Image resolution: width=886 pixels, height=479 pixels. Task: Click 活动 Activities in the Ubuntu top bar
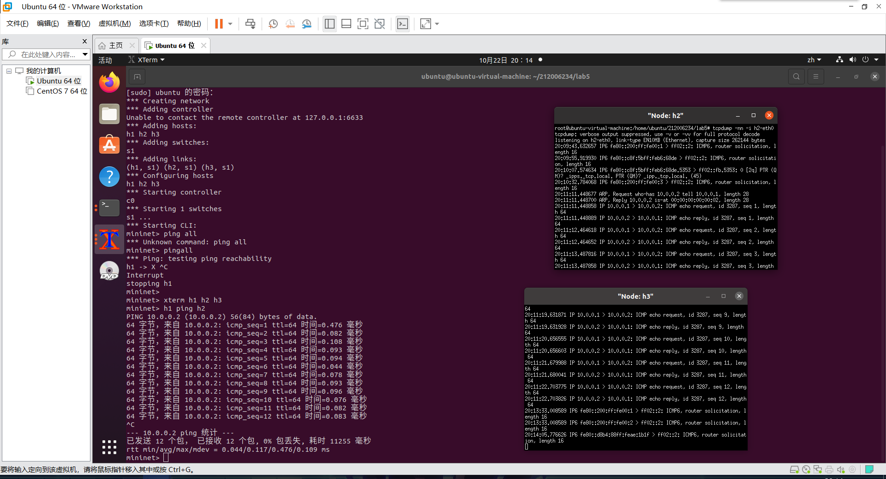click(x=105, y=60)
